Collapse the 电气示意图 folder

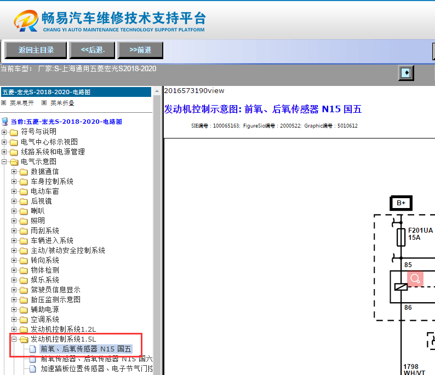pyautogui.click(x=4, y=161)
